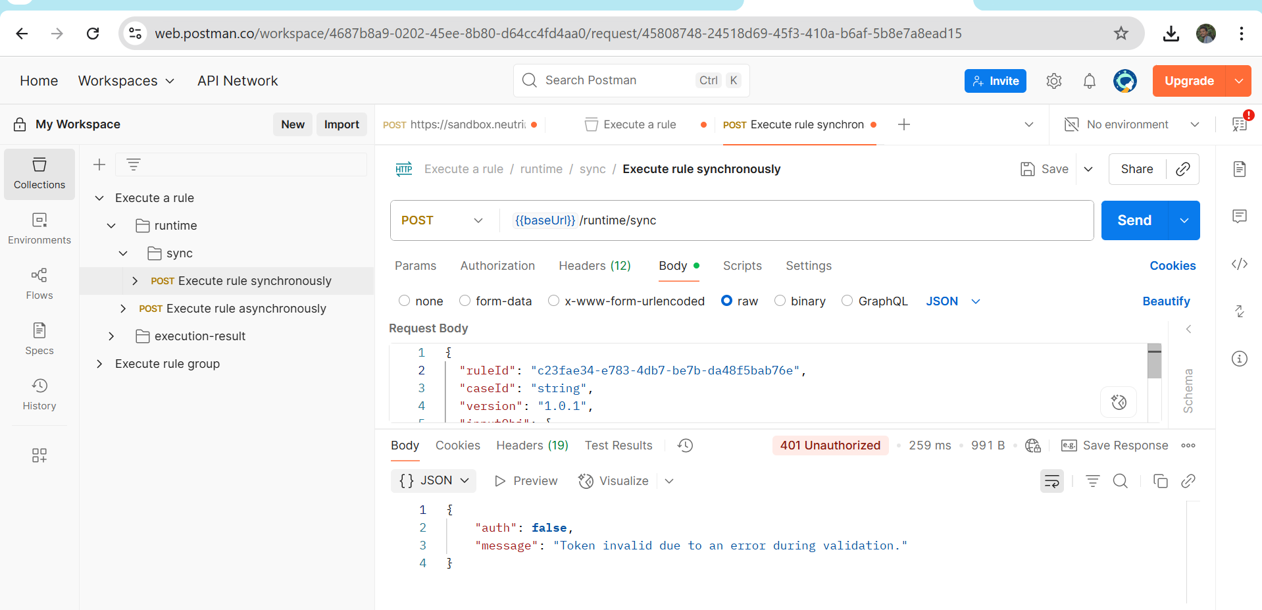
Task: Click the copy link icon beside Share
Action: [x=1183, y=169]
